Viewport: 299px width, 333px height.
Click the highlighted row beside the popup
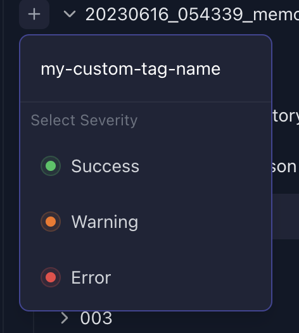(x=286, y=216)
